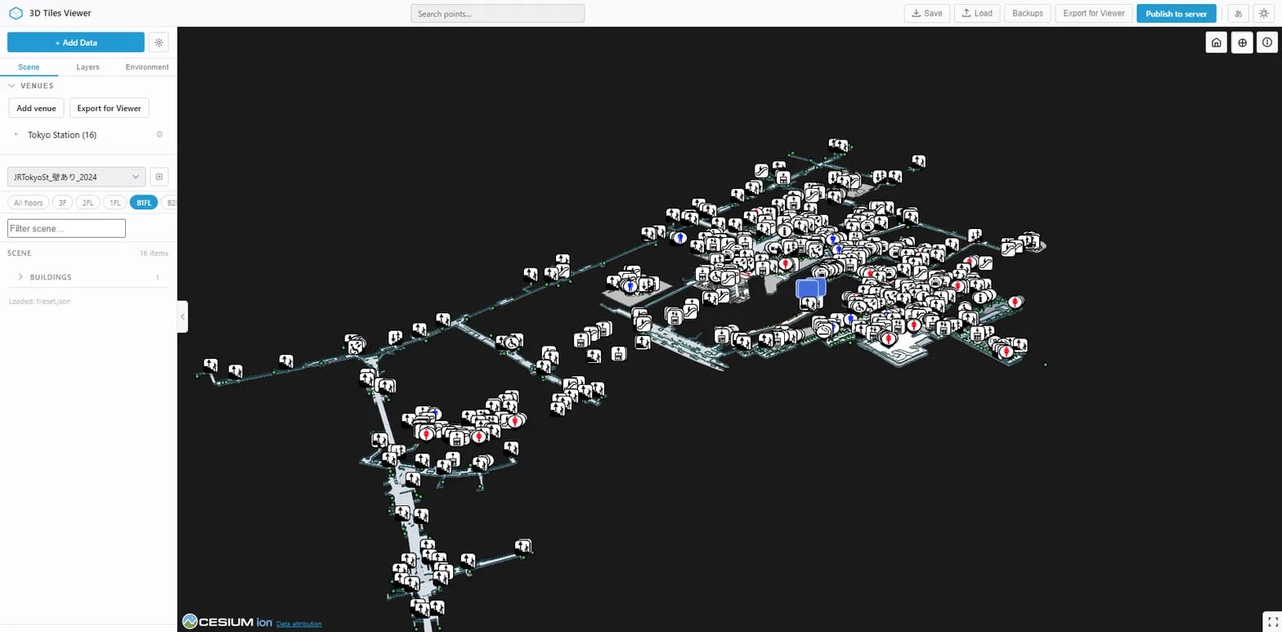Open the info icon in the viewer corner
This screenshot has height=632, width=1282.
coord(1267,43)
